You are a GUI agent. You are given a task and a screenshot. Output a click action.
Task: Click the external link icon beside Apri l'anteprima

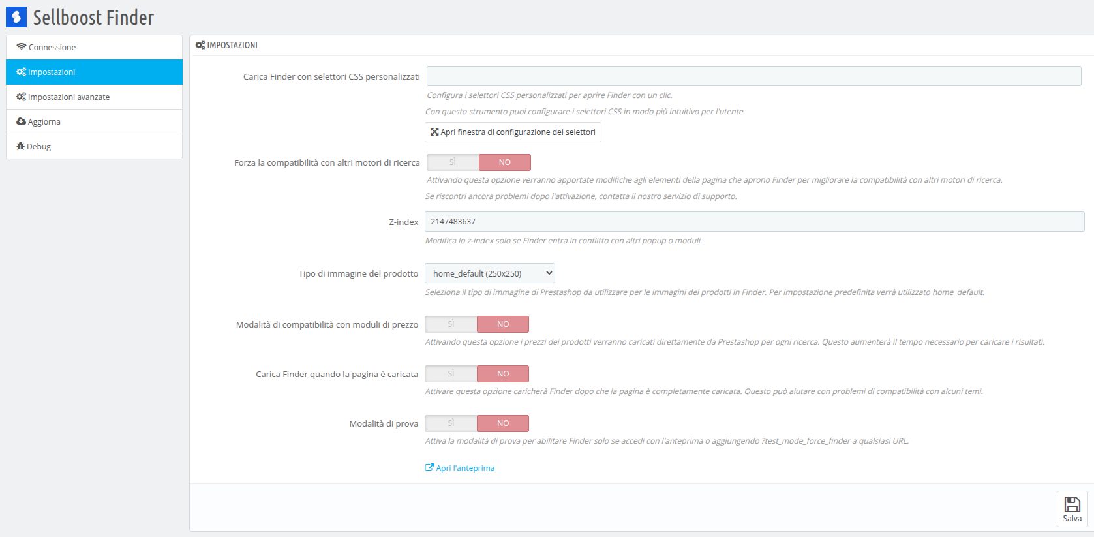point(429,468)
